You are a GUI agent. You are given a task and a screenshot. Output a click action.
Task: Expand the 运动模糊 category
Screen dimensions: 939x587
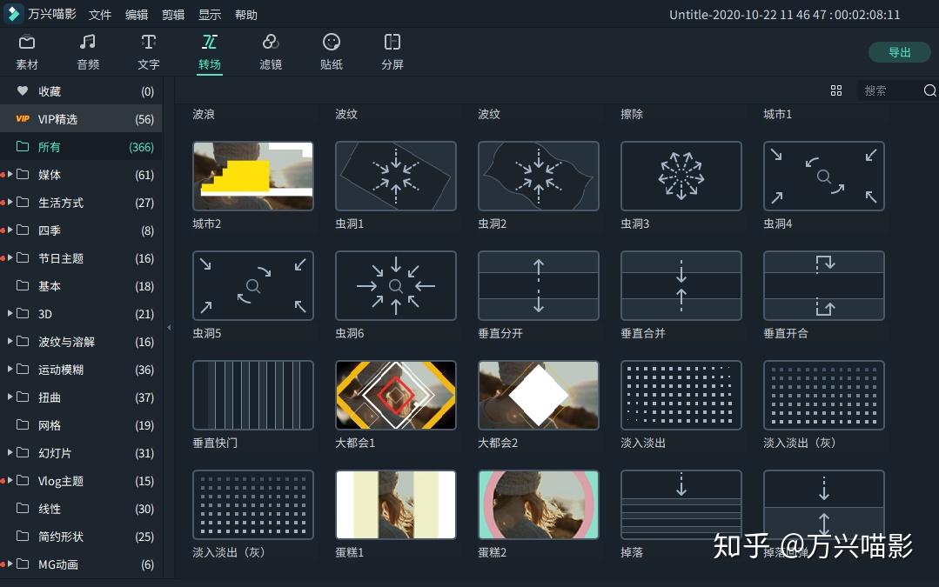click(10, 370)
